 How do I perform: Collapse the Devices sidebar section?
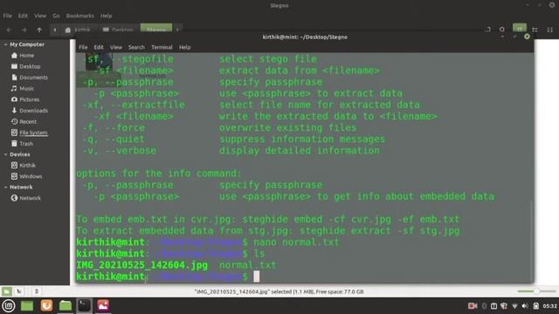[5, 154]
